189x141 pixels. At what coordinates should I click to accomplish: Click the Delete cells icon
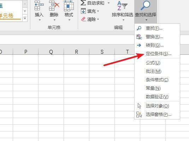(54, 6)
